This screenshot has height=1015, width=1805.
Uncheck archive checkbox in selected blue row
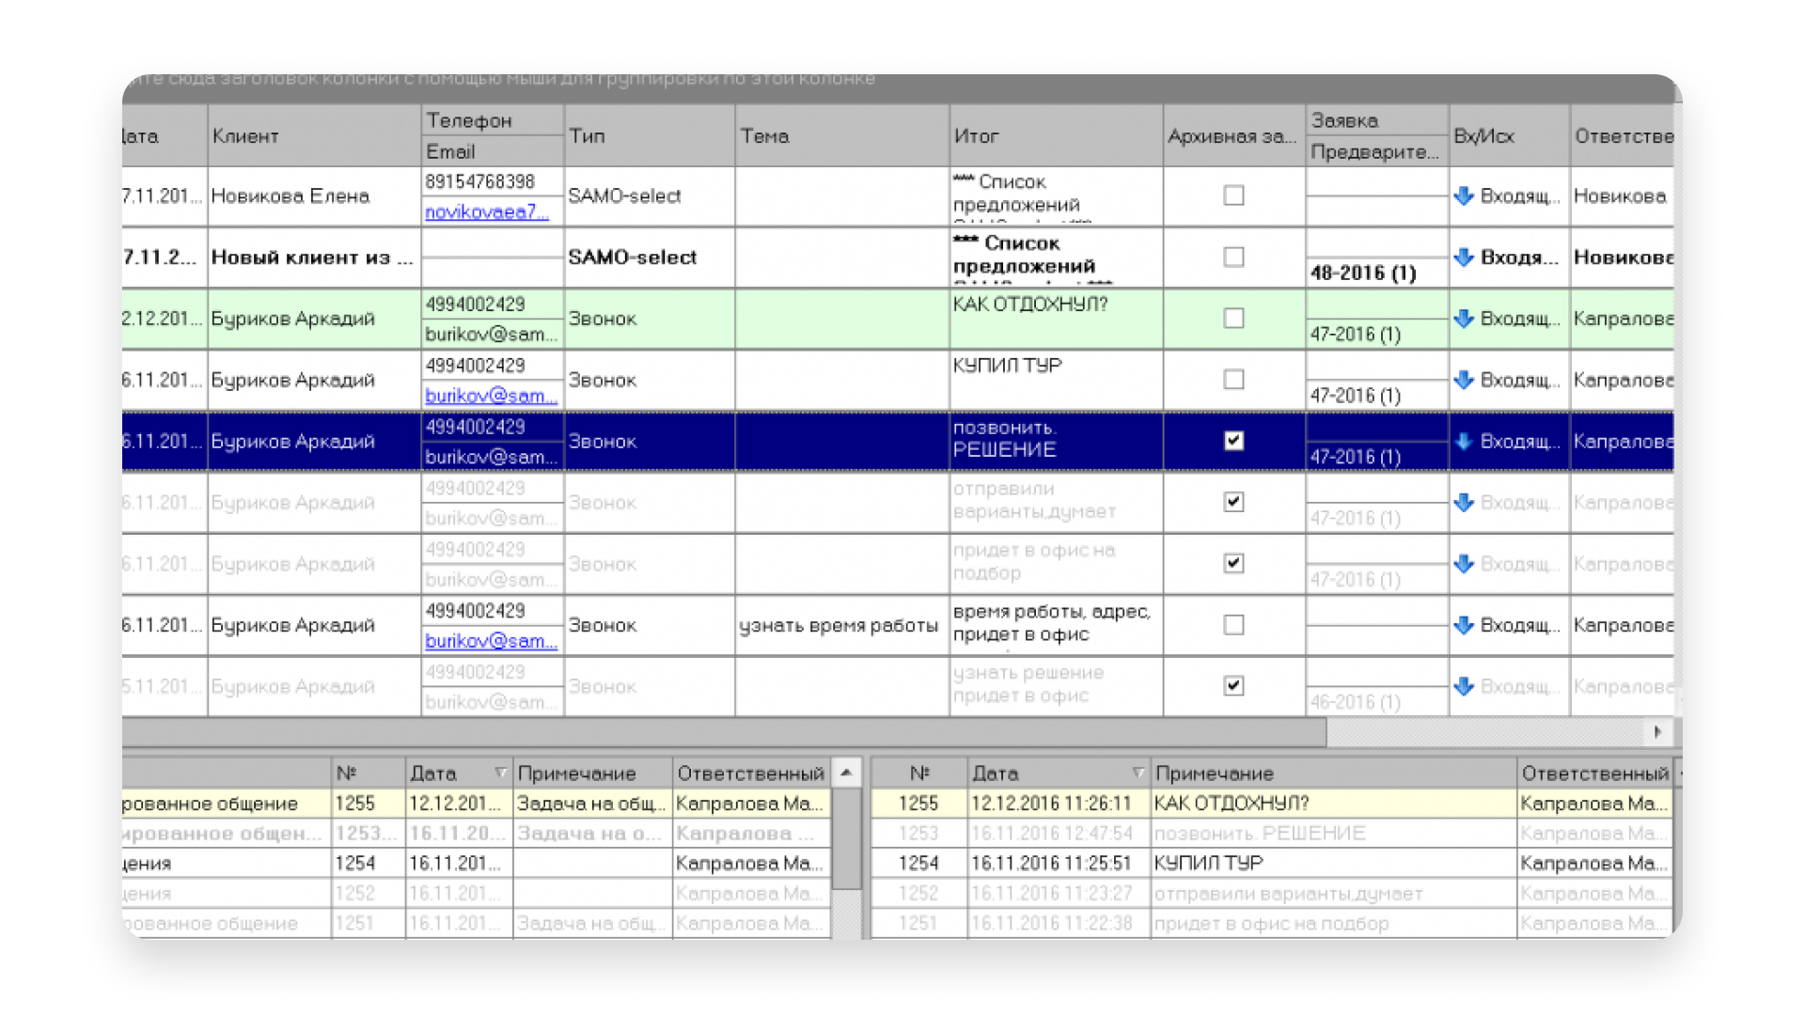(x=1233, y=441)
